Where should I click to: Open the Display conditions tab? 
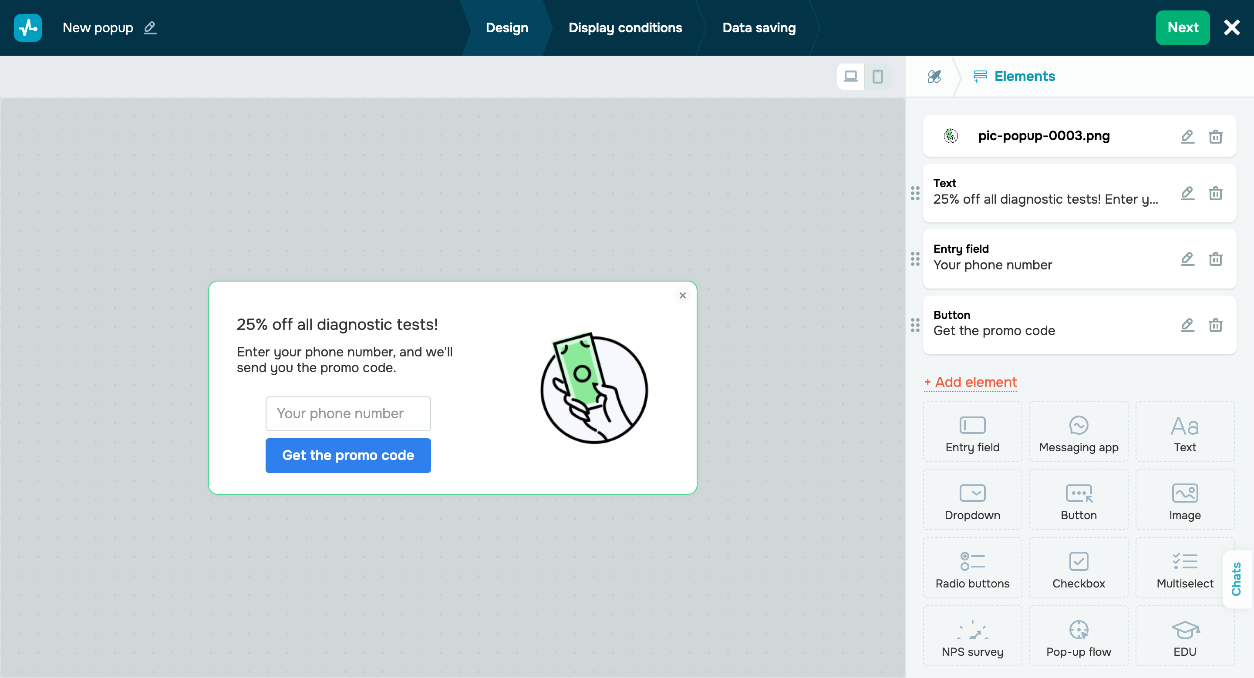[x=626, y=28]
